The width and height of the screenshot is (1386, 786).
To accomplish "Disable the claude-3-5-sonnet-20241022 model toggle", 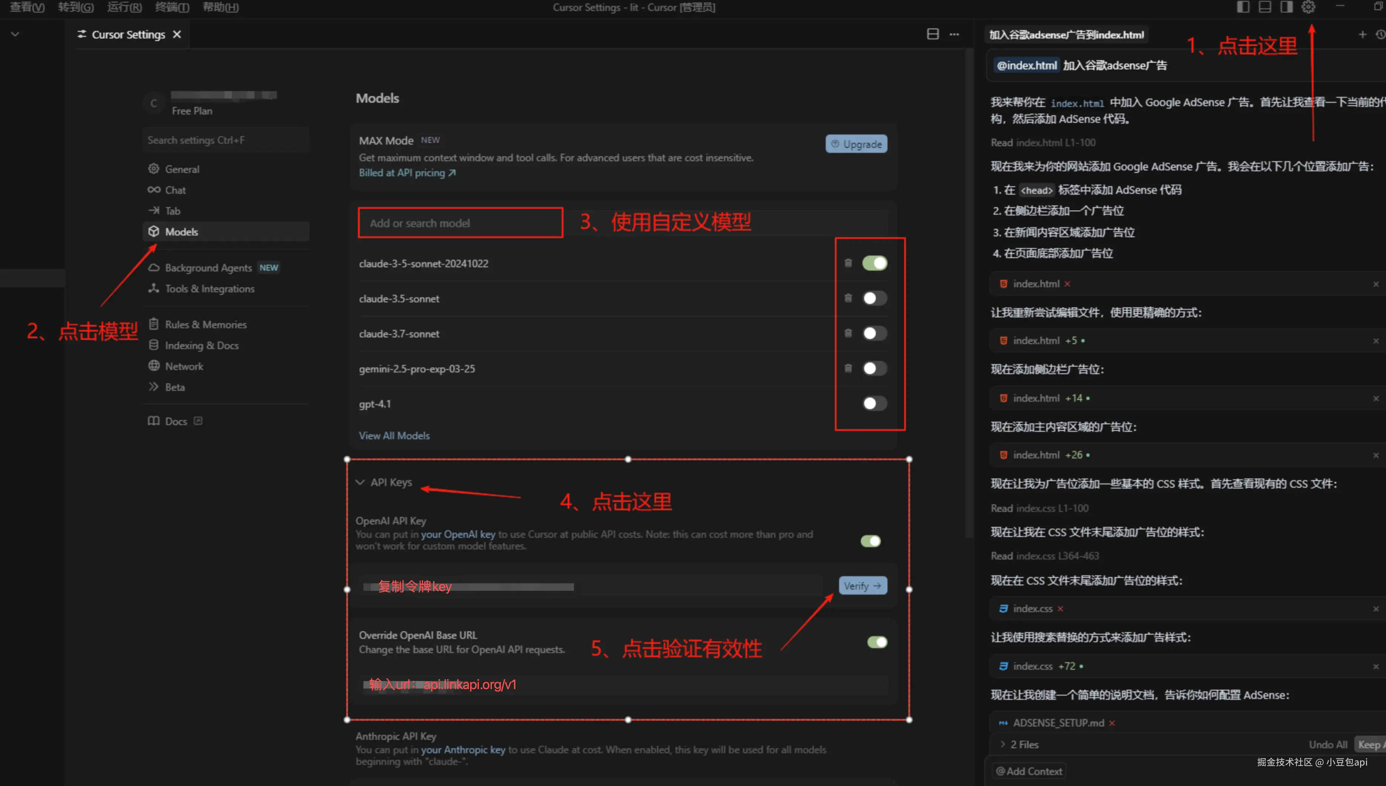I will 874,263.
